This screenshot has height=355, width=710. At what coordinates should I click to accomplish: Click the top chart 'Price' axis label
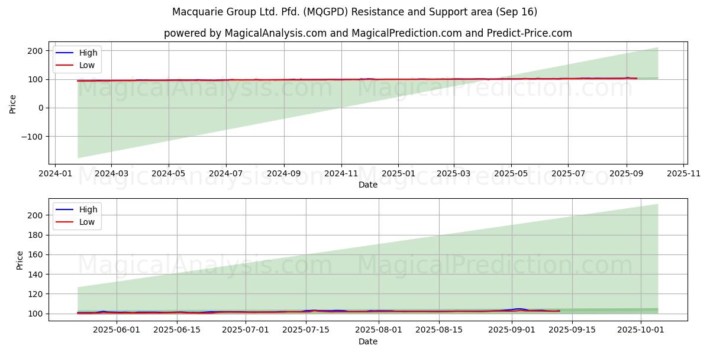pyautogui.click(x=13, y=103)
